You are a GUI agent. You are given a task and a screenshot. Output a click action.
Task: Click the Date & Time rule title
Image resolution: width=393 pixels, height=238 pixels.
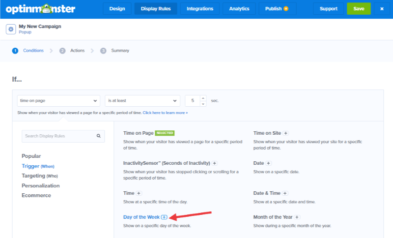tap(267, 193)
